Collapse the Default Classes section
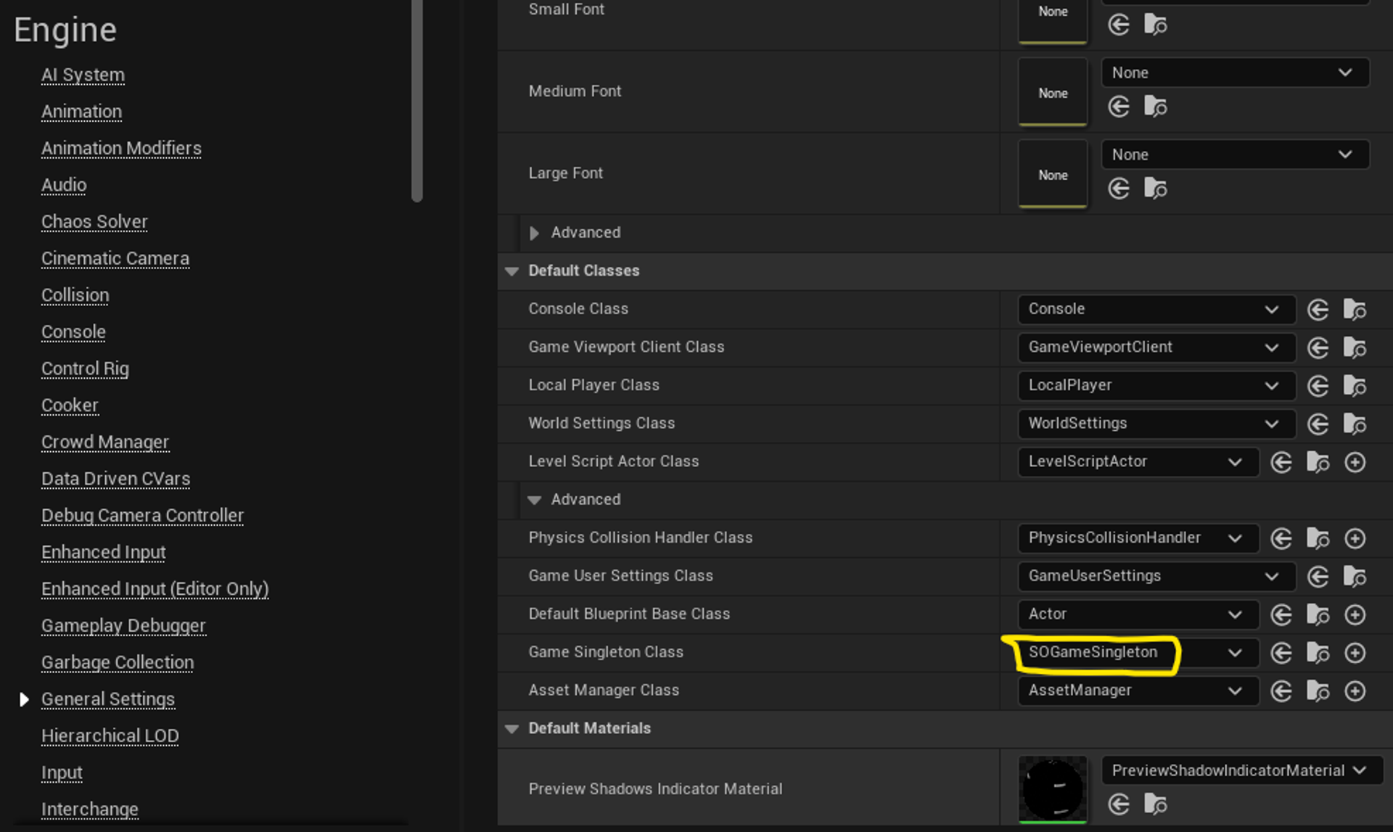 (512, 271)
